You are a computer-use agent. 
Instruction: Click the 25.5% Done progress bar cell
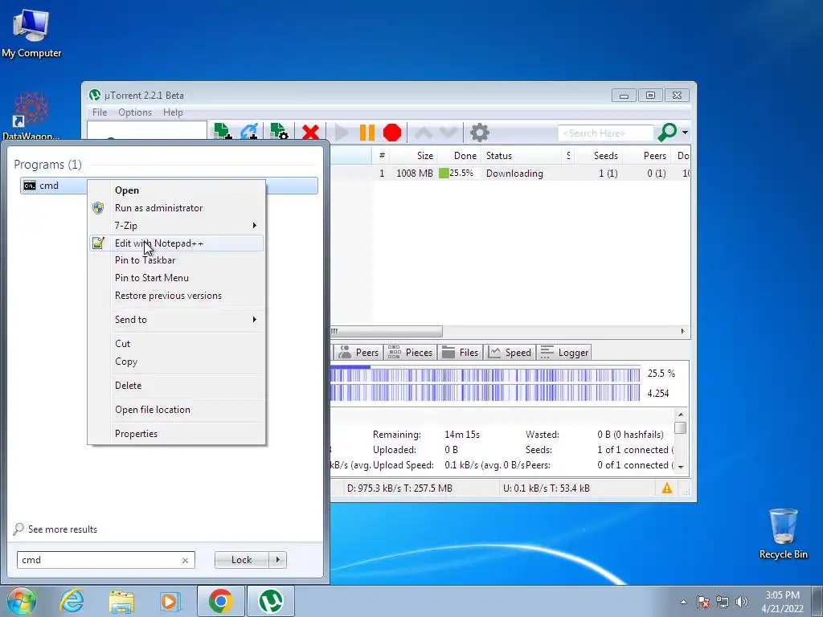tap(459, 174)
